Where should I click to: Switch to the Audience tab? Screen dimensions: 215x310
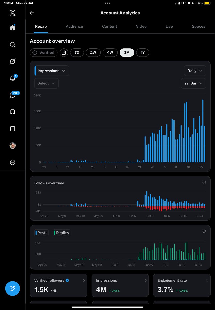point(74,26)
